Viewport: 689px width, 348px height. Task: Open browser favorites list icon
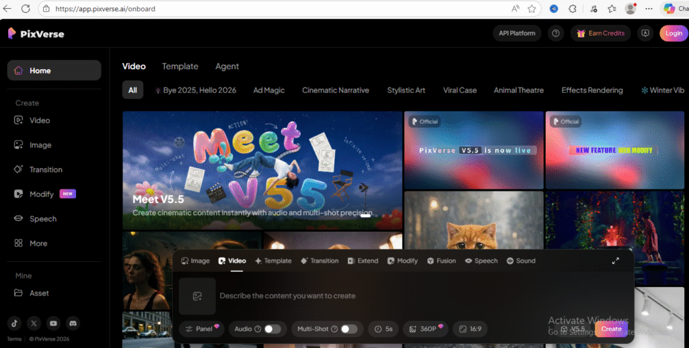pos(612,9)
